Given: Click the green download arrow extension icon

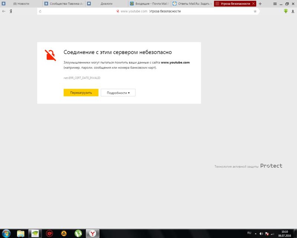Looking at the screenshot, I should [286, 11].
